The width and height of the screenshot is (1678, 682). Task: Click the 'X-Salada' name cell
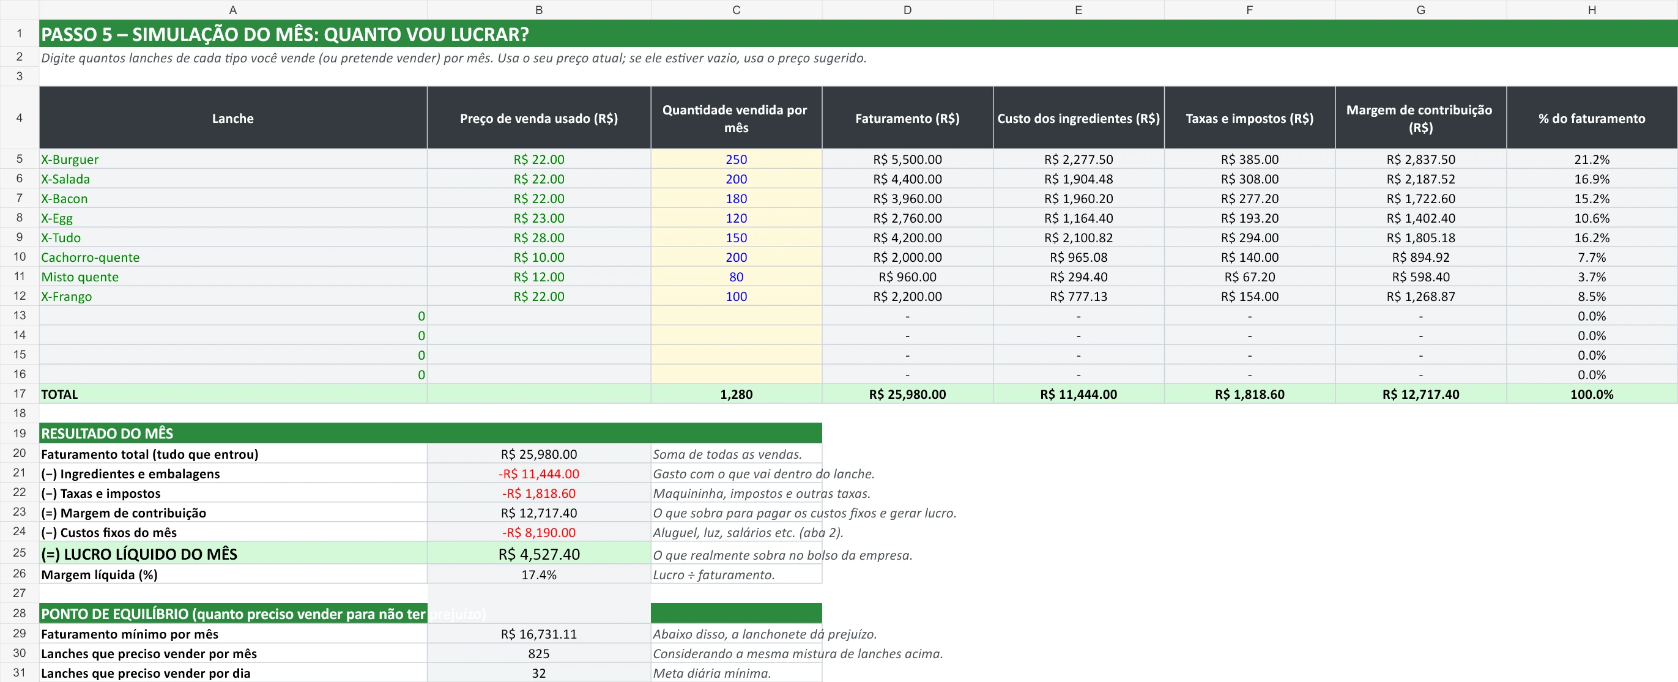232,179
